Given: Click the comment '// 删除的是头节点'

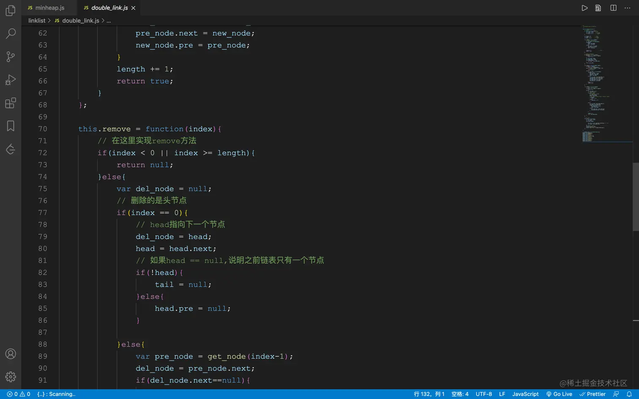Looking at the screenshot, I should [152, 201].
